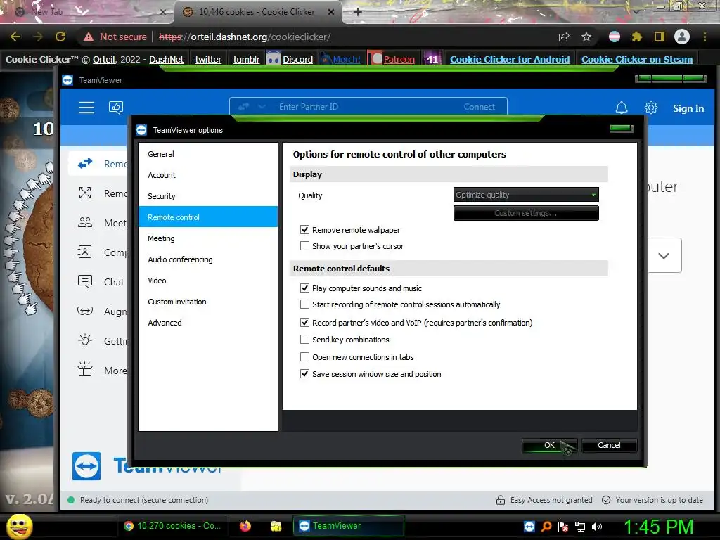Image resolution: width=720 pixels, height=540 pixels.
Task: Select Advanced options category
Action: pos(207,323)
